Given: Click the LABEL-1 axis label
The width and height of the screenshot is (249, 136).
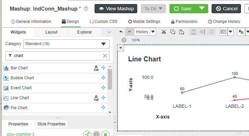Looking at the screenshot, I should pyautogui.click(x=182, y=106).
